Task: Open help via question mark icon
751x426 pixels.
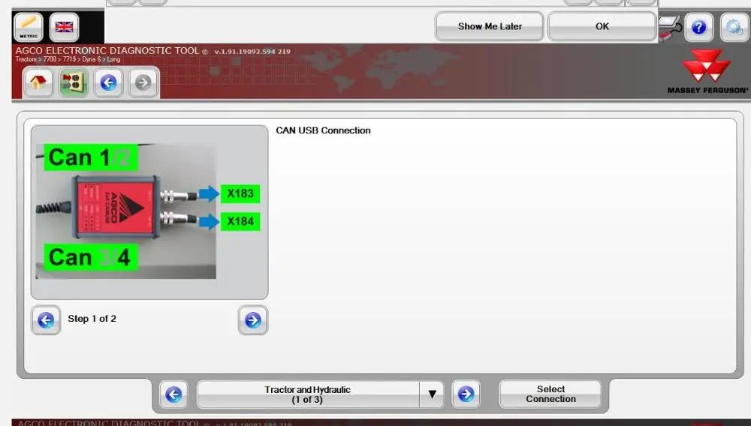Action: click(x=698, y=27)
